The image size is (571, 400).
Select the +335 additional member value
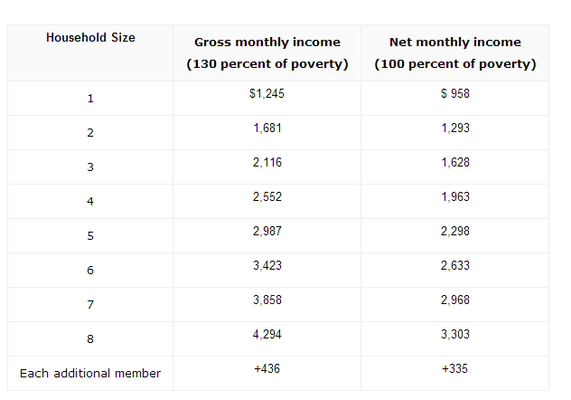pos(454,369)
